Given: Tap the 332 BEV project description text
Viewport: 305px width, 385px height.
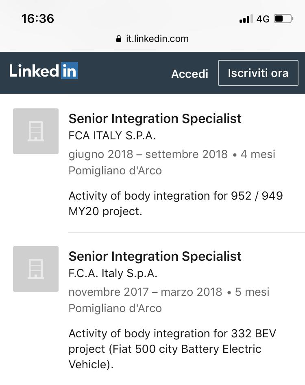Looking at the screenshot, I should tap(172, 349).
